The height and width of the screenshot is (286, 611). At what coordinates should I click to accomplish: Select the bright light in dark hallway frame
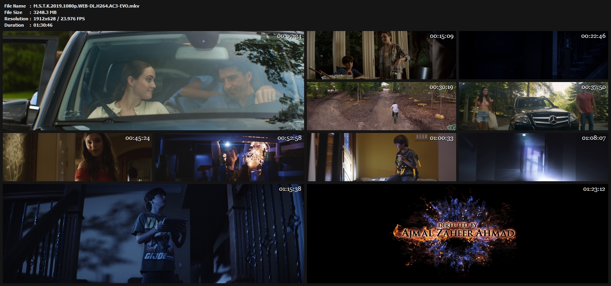[533, 157]
